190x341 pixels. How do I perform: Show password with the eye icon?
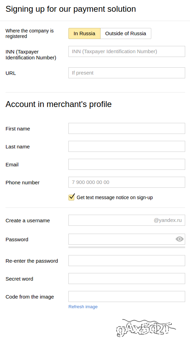click(180, 239)
